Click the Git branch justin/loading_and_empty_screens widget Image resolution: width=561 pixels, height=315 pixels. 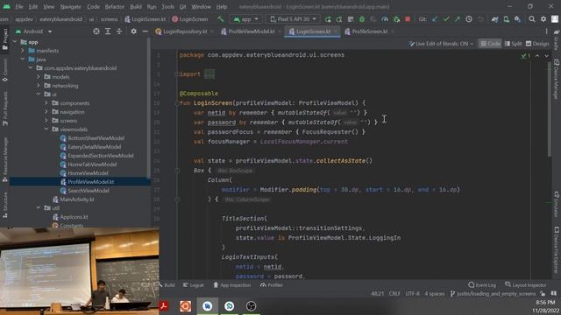click(x=493, y=294)
